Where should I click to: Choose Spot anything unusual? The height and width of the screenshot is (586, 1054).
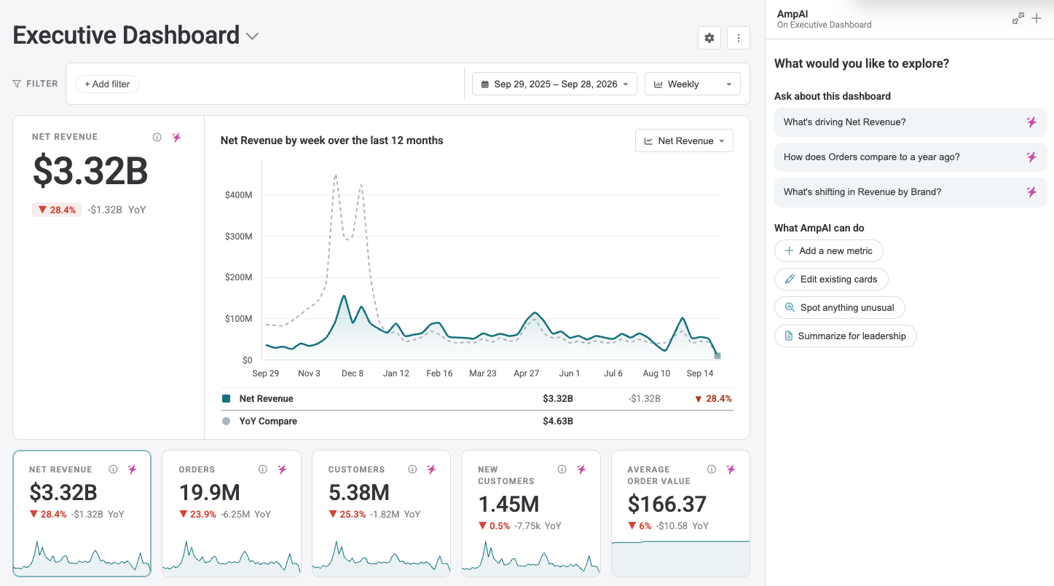[x=840, y=307]
